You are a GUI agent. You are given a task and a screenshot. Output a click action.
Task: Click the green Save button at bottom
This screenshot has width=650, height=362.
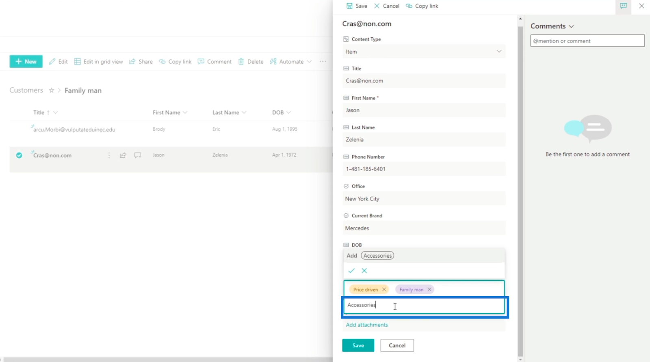click(x=358, y=345)
